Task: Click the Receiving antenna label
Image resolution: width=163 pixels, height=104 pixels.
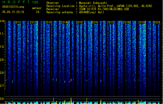Action: [x=60, y=12]
